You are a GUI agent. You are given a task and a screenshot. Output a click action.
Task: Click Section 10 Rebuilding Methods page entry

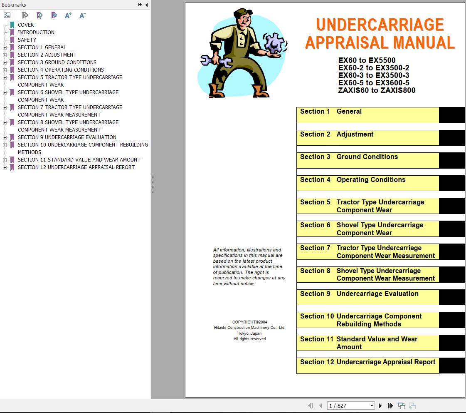pyautogui.click(x=367, y=320)
